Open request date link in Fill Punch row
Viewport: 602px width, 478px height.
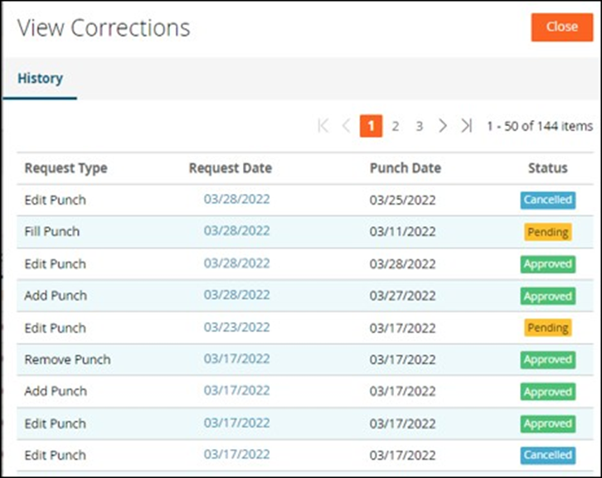236,230
